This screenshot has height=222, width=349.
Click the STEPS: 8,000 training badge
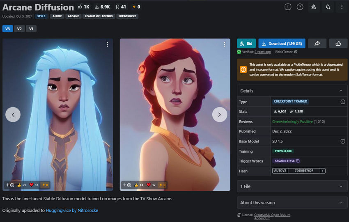(x=283, y=151)
